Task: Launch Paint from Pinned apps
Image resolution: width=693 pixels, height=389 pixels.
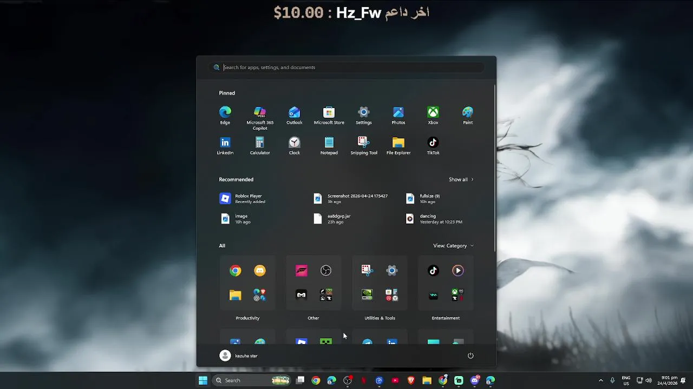Action: (x=468, y=116)
